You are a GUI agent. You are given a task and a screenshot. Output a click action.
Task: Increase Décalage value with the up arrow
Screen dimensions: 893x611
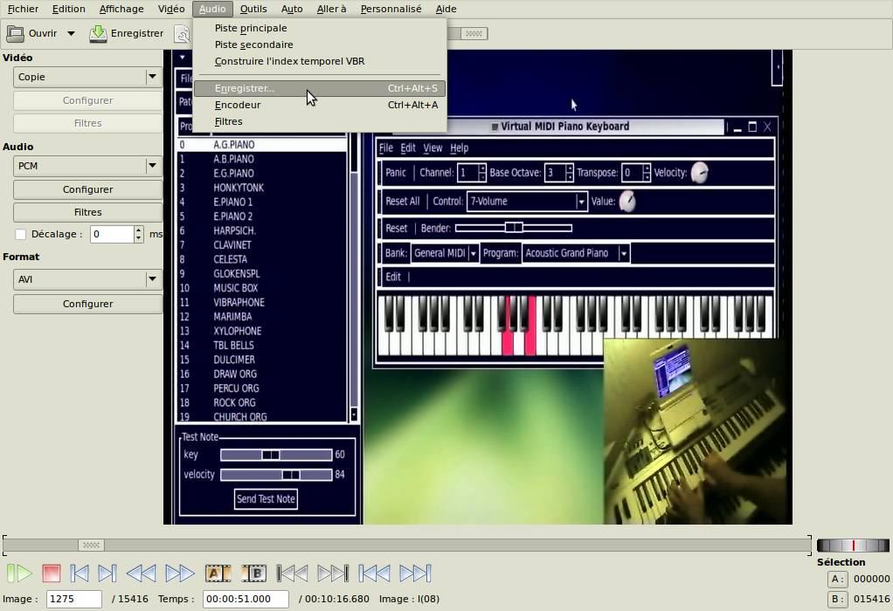click(138, 230)
